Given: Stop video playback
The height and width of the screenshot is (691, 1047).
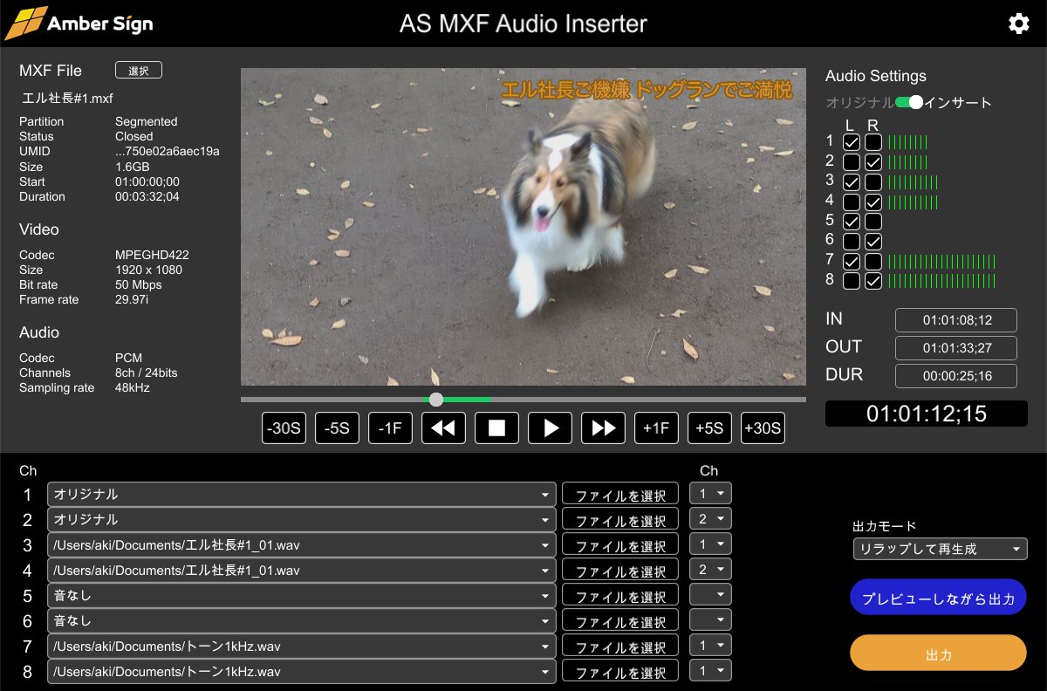Looking at the screenshot, I should [496, 428].
